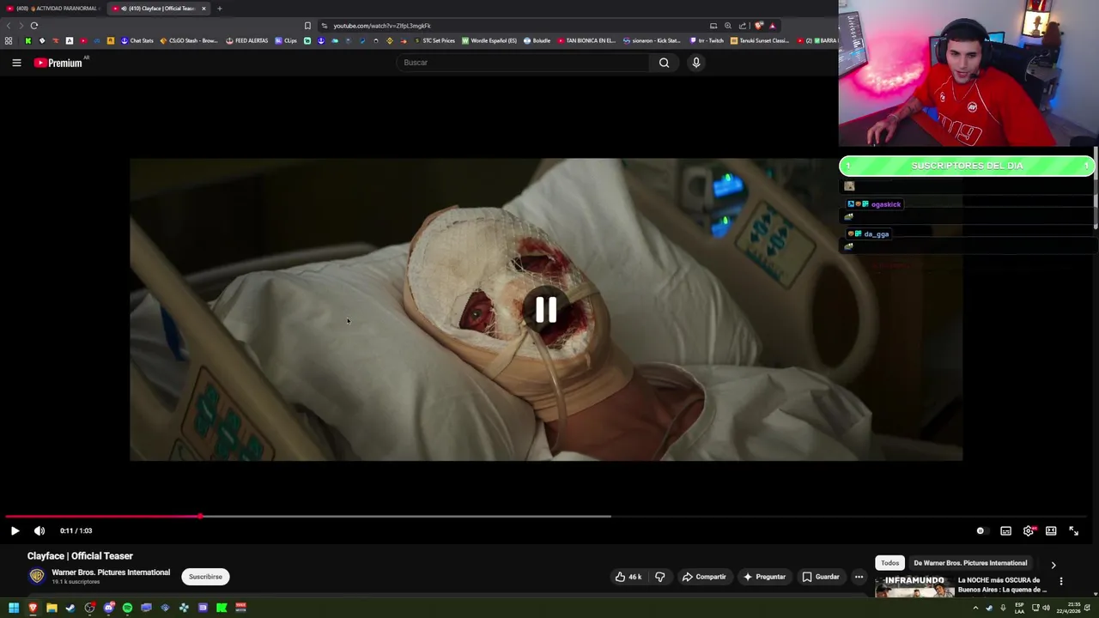Start voice search with microphone icon
The image size is (1099, 618).
pyautogui.click(x=696, y=63)
